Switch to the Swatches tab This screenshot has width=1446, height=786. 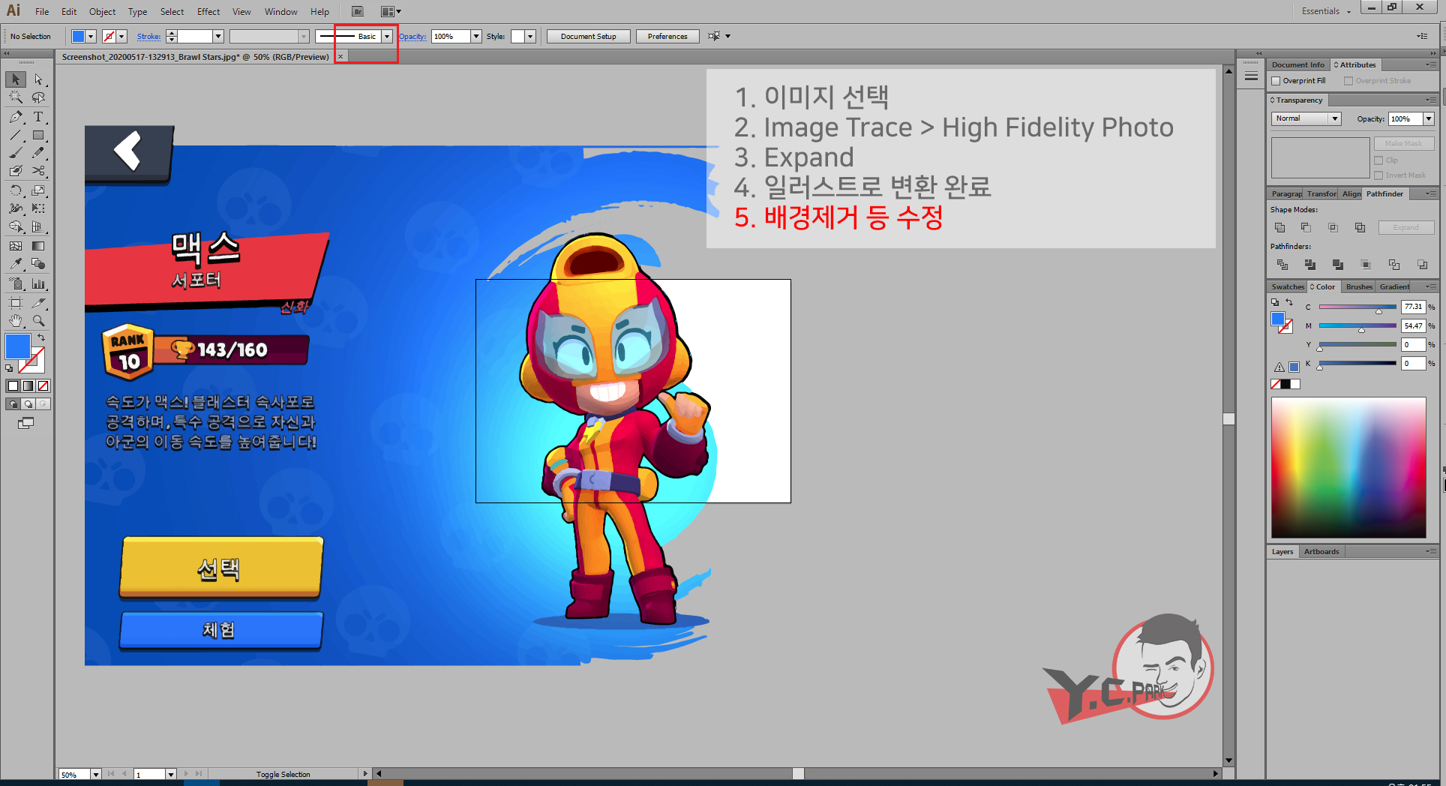1288,286
